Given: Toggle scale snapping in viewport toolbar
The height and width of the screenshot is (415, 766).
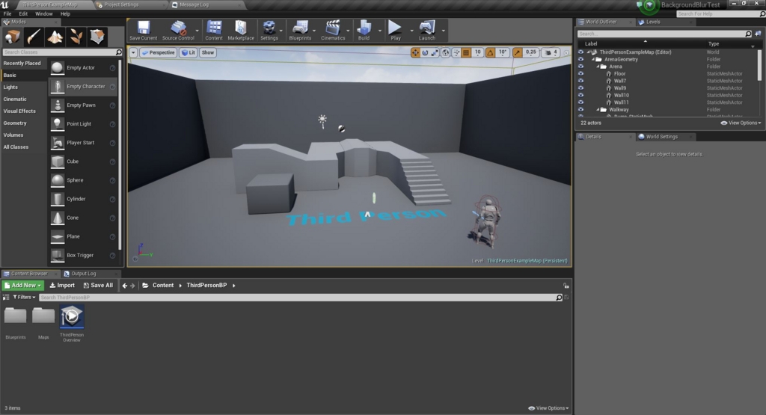Looking at the screenshot, I should (x=517, y=52).
